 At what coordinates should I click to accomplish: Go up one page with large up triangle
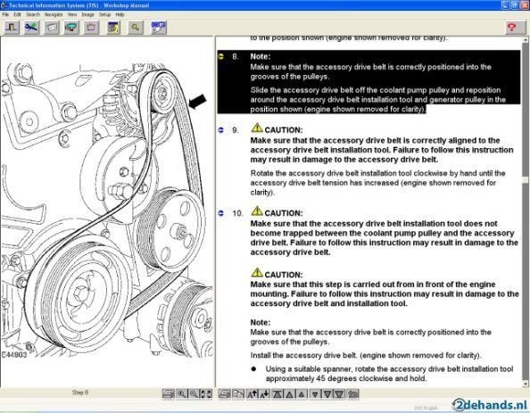coord(290,393)
